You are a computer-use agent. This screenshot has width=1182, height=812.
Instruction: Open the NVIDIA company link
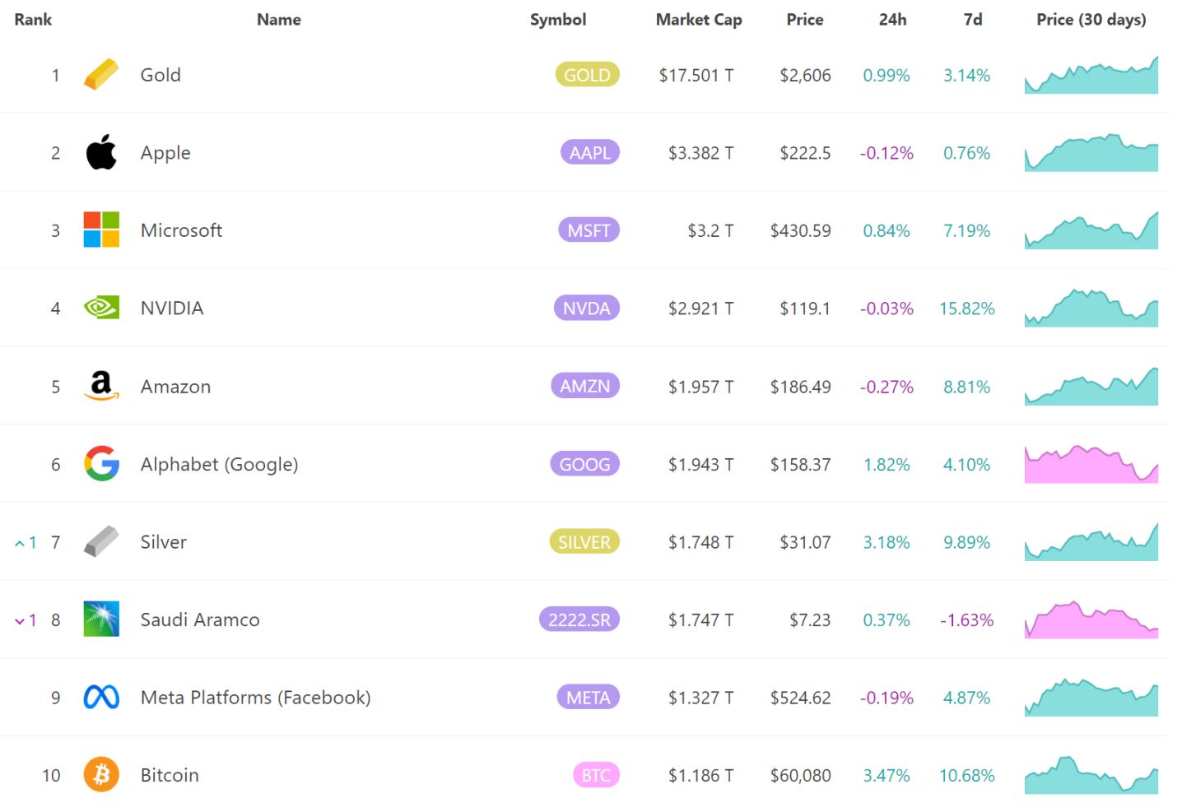pos(172,308)
